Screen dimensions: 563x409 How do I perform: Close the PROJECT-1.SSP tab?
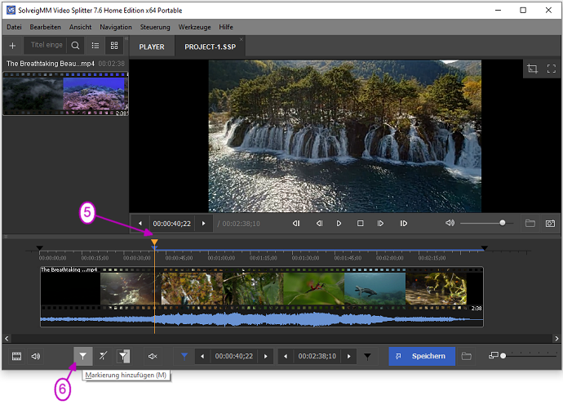(x=242, y=39)
